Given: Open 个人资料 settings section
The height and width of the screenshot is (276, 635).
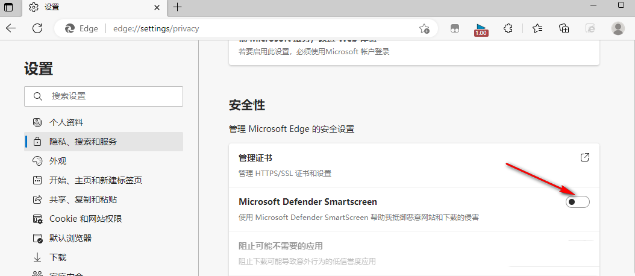Looking at the screenshot, I should [x=104, y=122].
